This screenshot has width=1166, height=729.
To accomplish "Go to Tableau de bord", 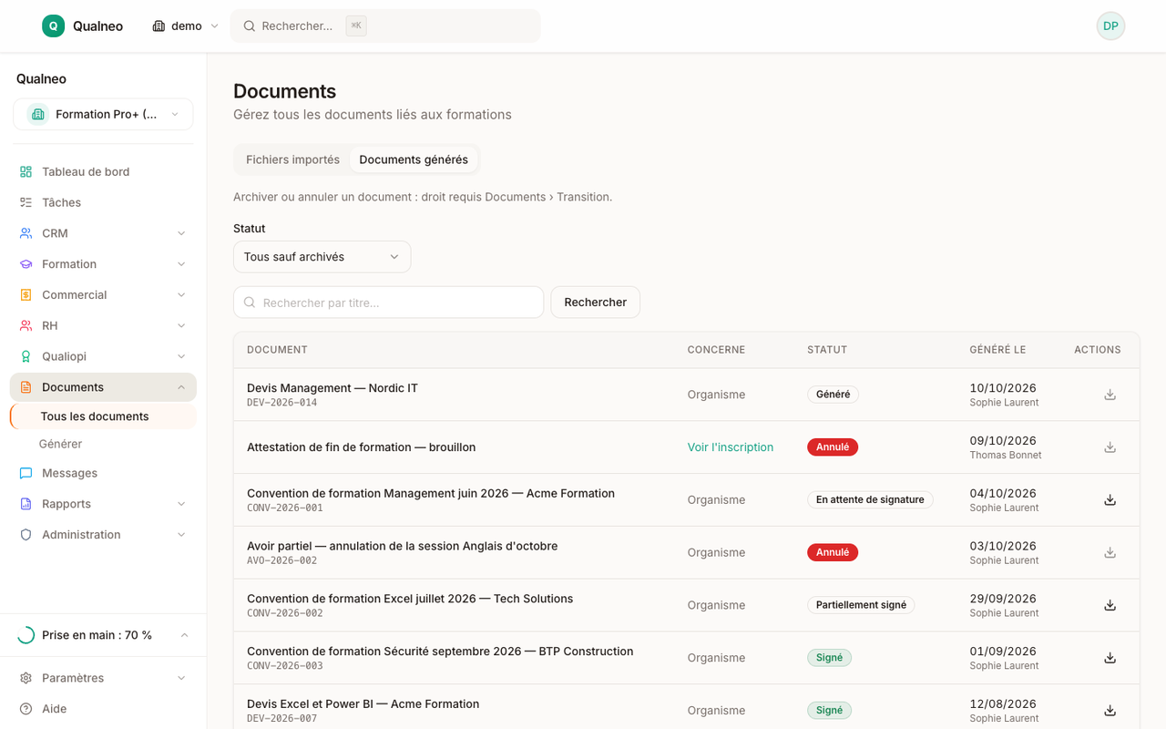I will [x=103, y=171].
